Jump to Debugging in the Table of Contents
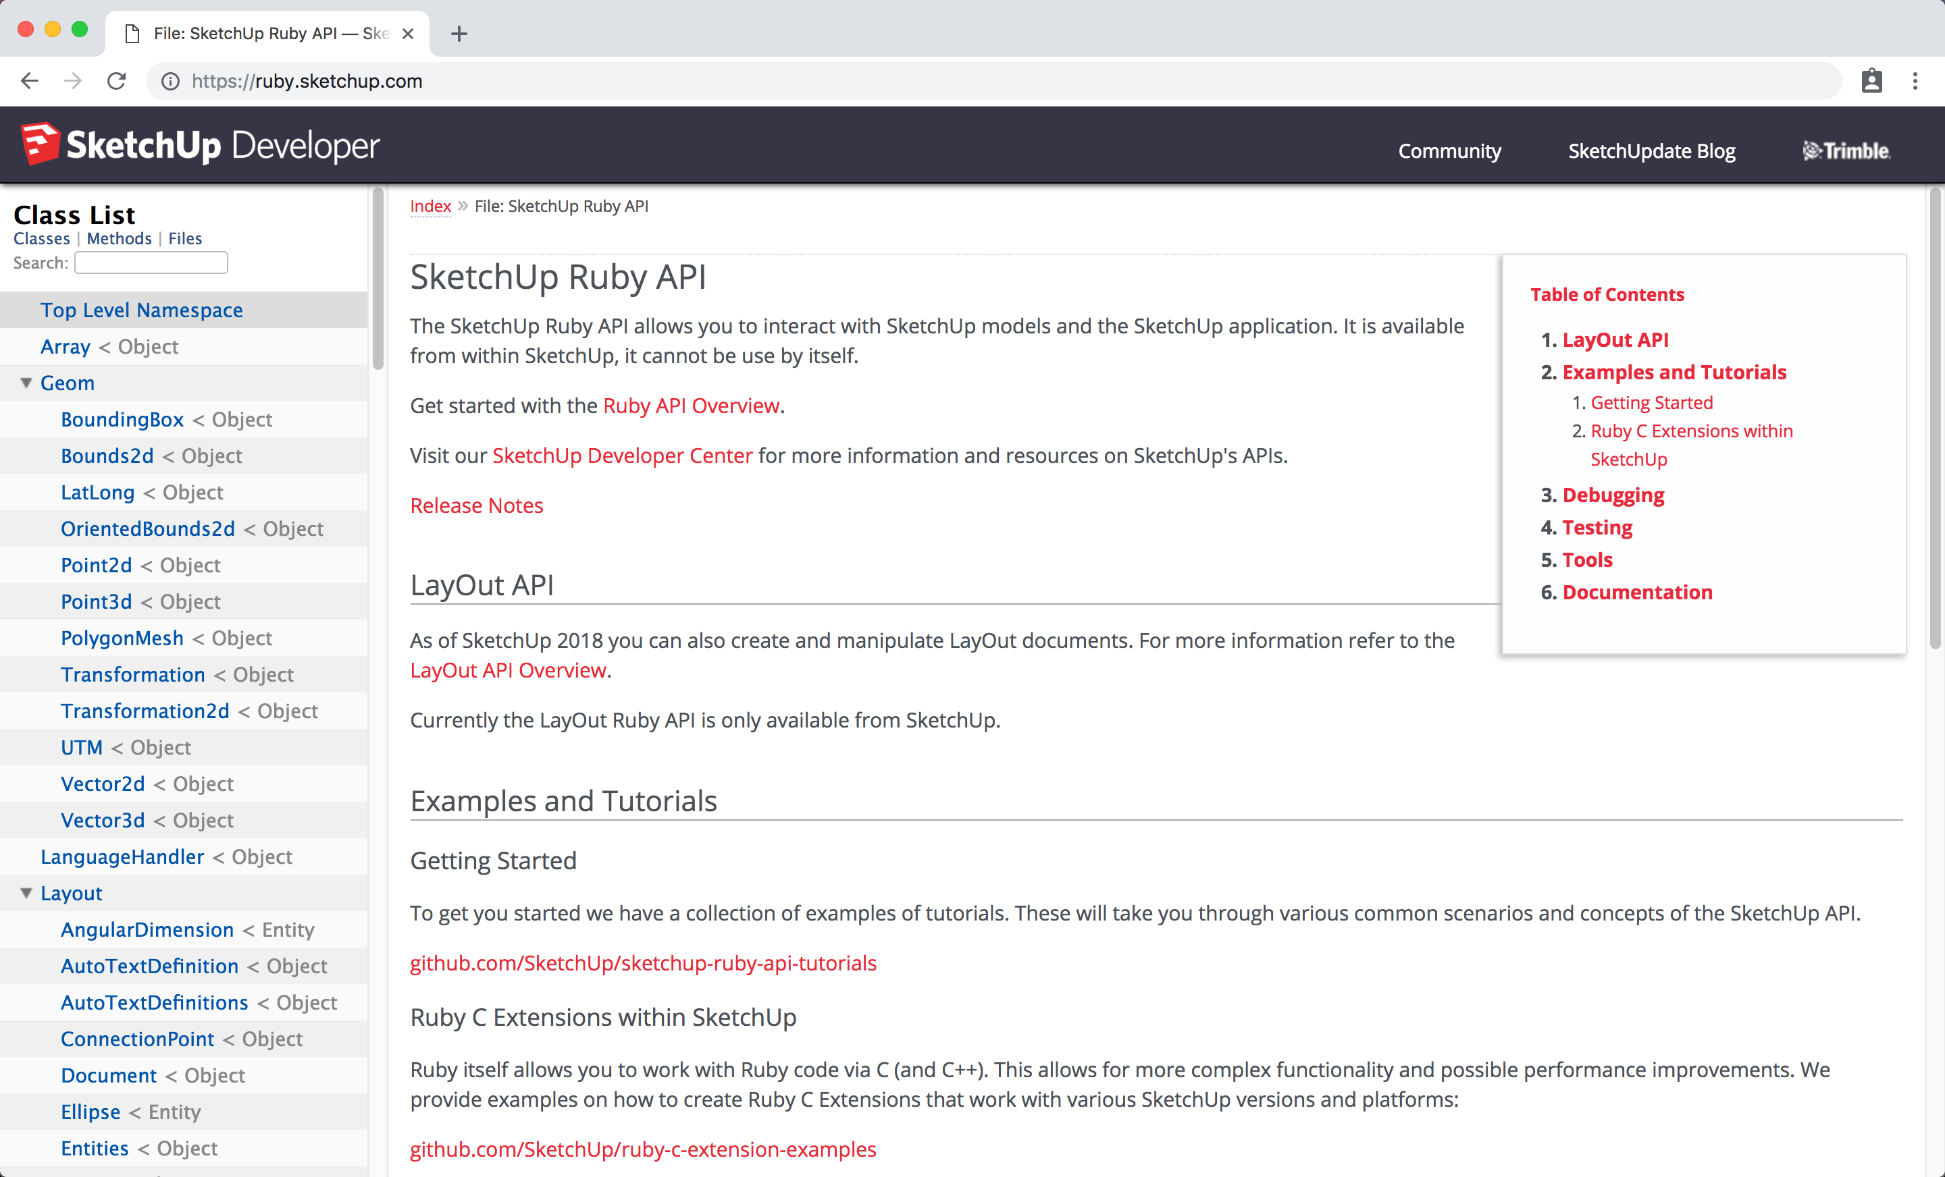 pyautogui.click(x=1613, y=495)
